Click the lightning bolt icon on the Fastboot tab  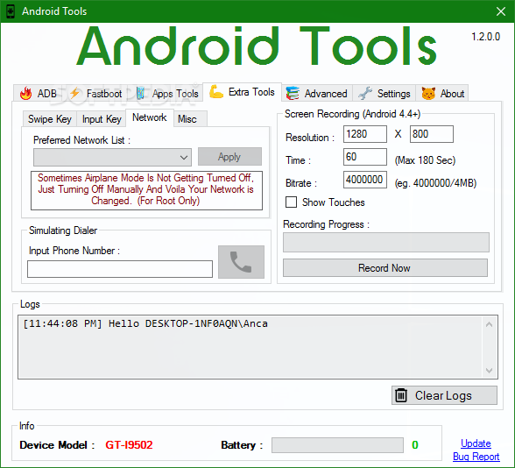click(x=75, y=93)
